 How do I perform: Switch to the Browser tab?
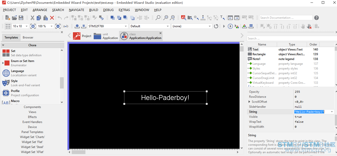pos(28,37)
